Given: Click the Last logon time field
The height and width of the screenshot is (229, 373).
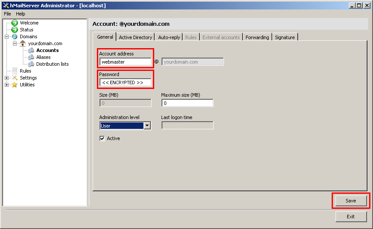Looking at the screenshot, I should [x=187, y=125].
